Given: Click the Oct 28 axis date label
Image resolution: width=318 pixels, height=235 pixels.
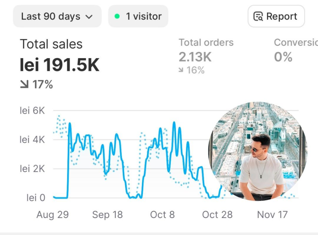Looking at the screenshot, I should click(x=217, y=215).
